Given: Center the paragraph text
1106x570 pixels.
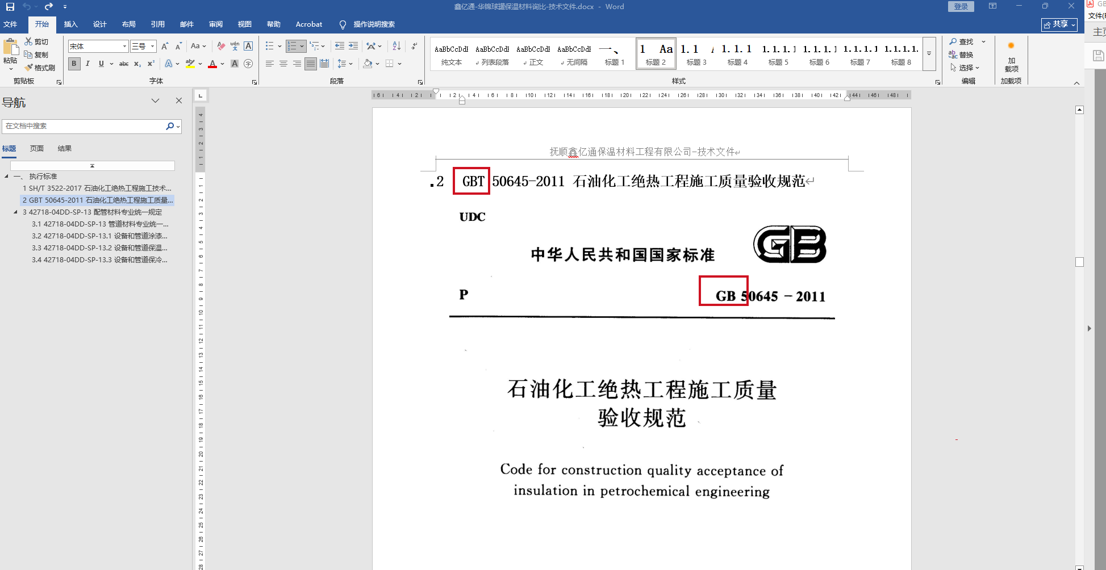Looking at the screenshot, I should point(283,64).
